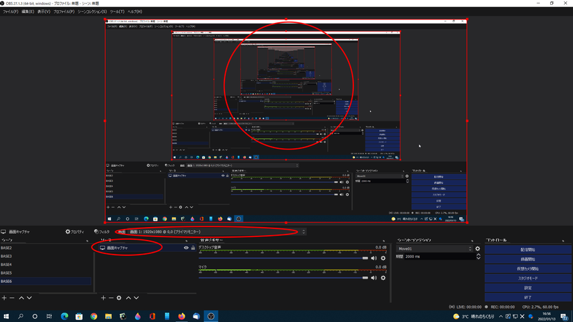Image resolution: width=573 pixels, height=322 pixels.
Task: Open the シーンコレクション(S) menu
Action: point(92,11)
